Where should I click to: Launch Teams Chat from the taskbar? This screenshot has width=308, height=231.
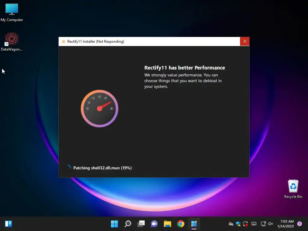154,224
